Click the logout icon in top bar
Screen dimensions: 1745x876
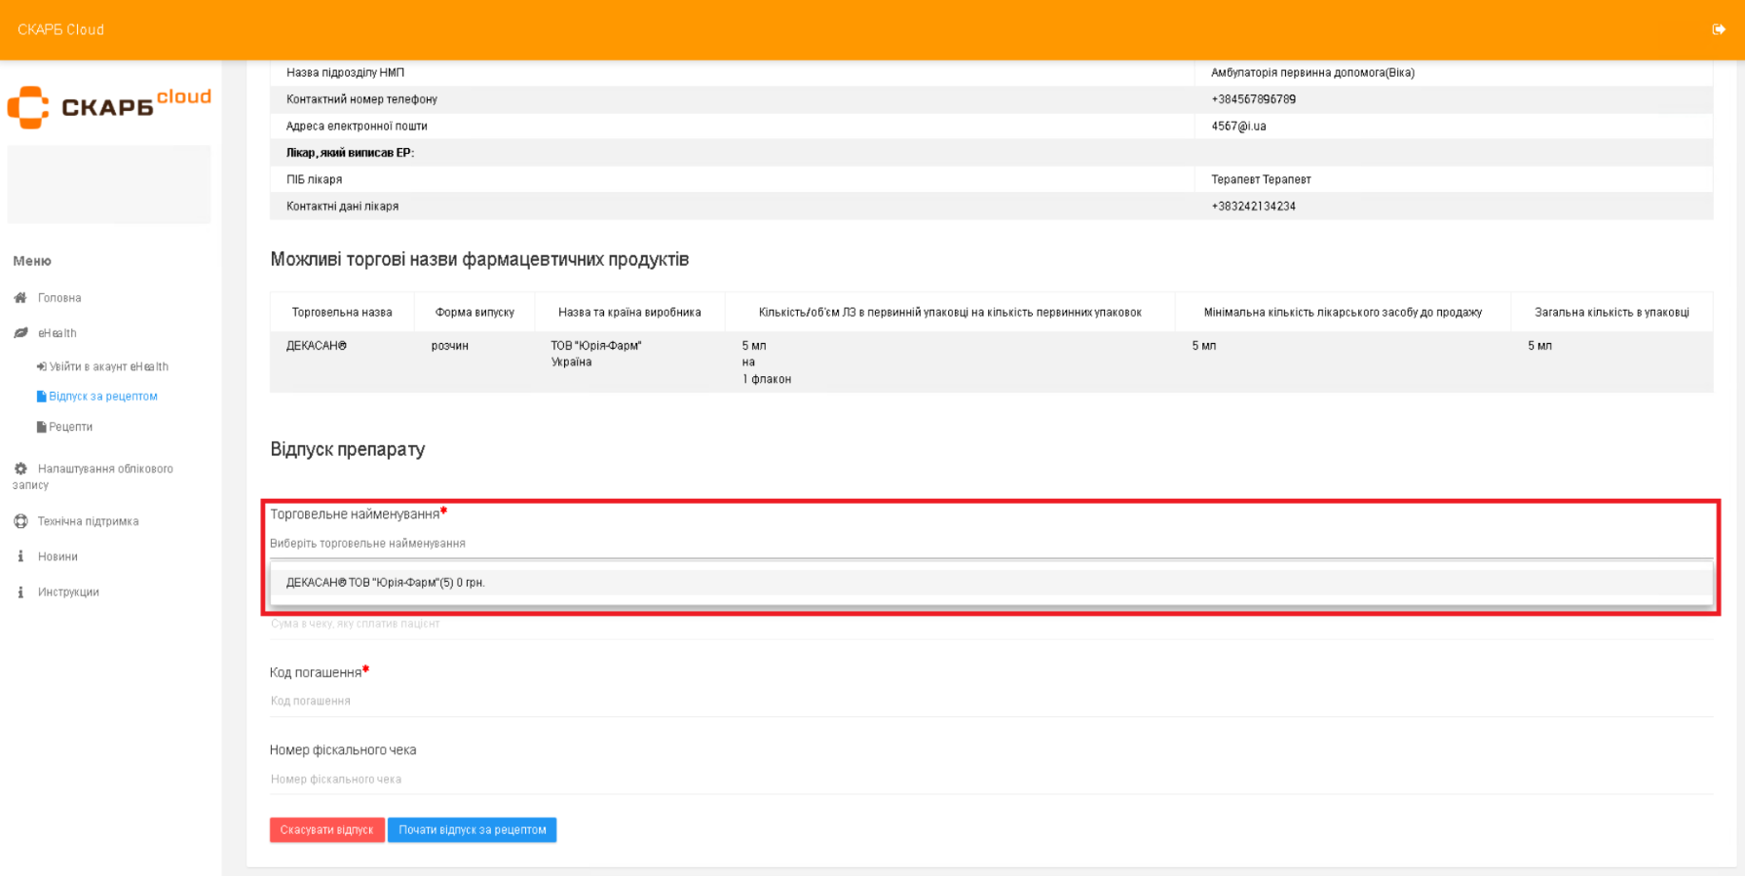click(x=1718, y=29)
